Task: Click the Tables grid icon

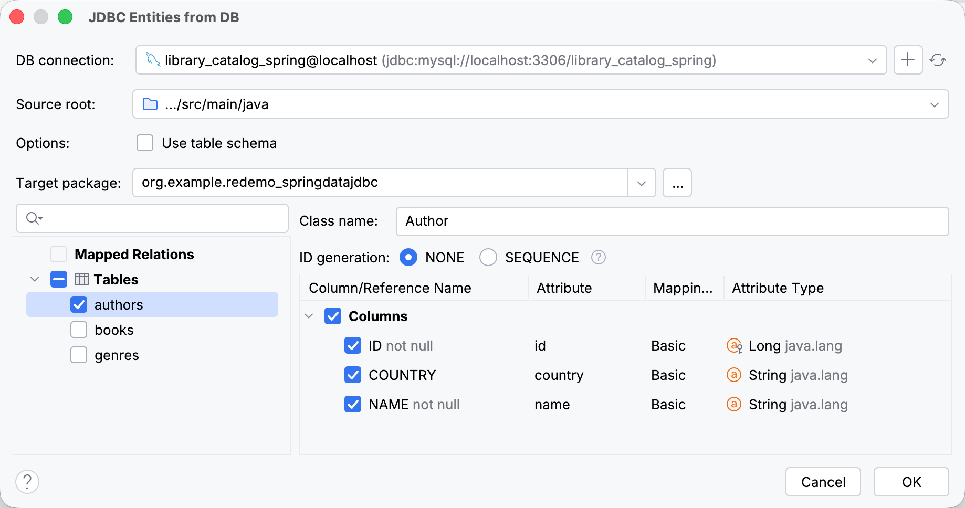Action: pyautogui.click(x=82, y=279)
